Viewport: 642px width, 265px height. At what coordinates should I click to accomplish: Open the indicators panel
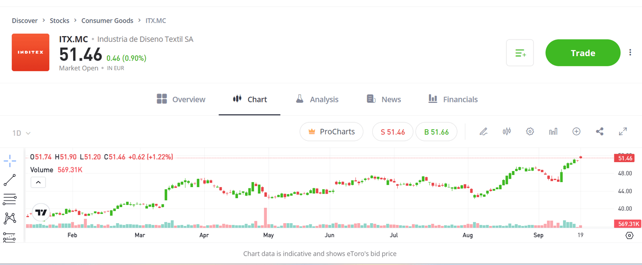coord(553,131)
